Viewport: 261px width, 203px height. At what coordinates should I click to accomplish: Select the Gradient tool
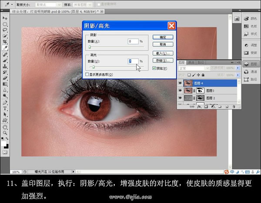click(5, 84)
